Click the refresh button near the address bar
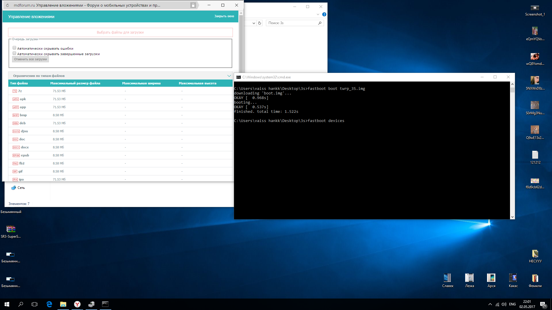552x310 pixels. [259, 23]
